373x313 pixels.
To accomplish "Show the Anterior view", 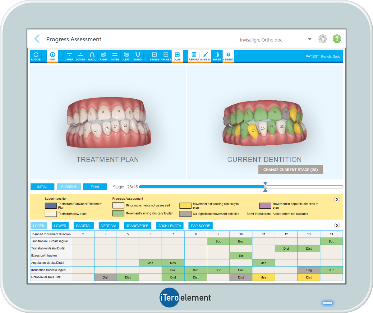I will click(x=115, y=56).
